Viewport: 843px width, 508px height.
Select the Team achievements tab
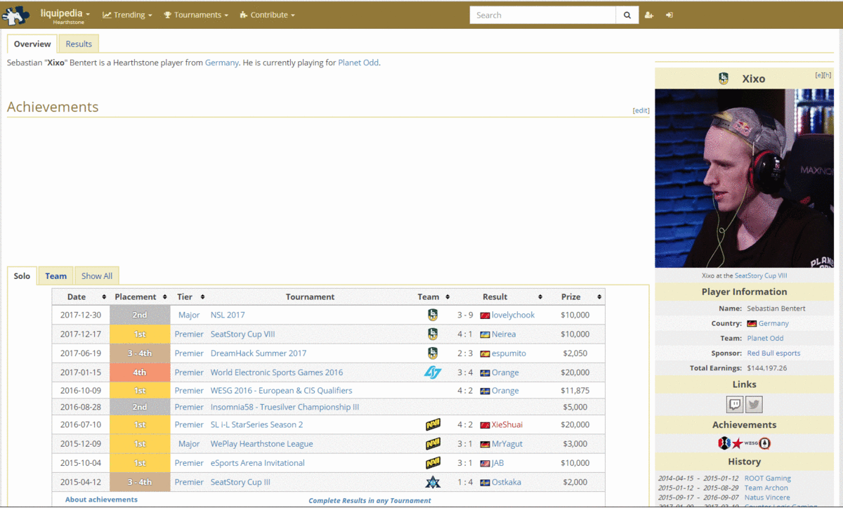click(56, 276)
